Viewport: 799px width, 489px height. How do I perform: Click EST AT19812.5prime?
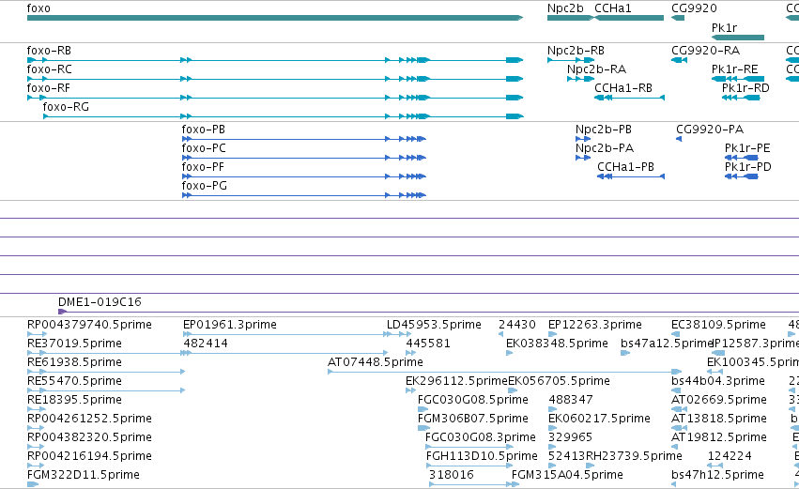719,437
